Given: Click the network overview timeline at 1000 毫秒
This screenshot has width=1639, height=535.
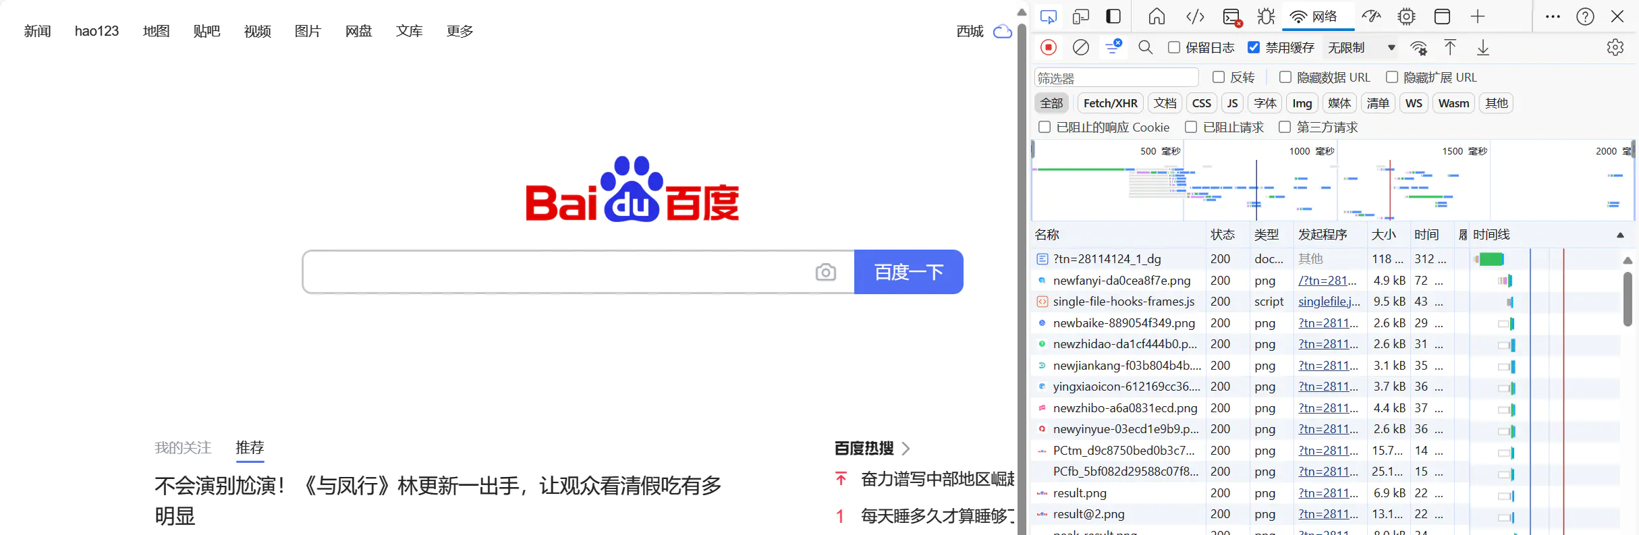Looking at the screenshot, I should (x=1311, y=151).
